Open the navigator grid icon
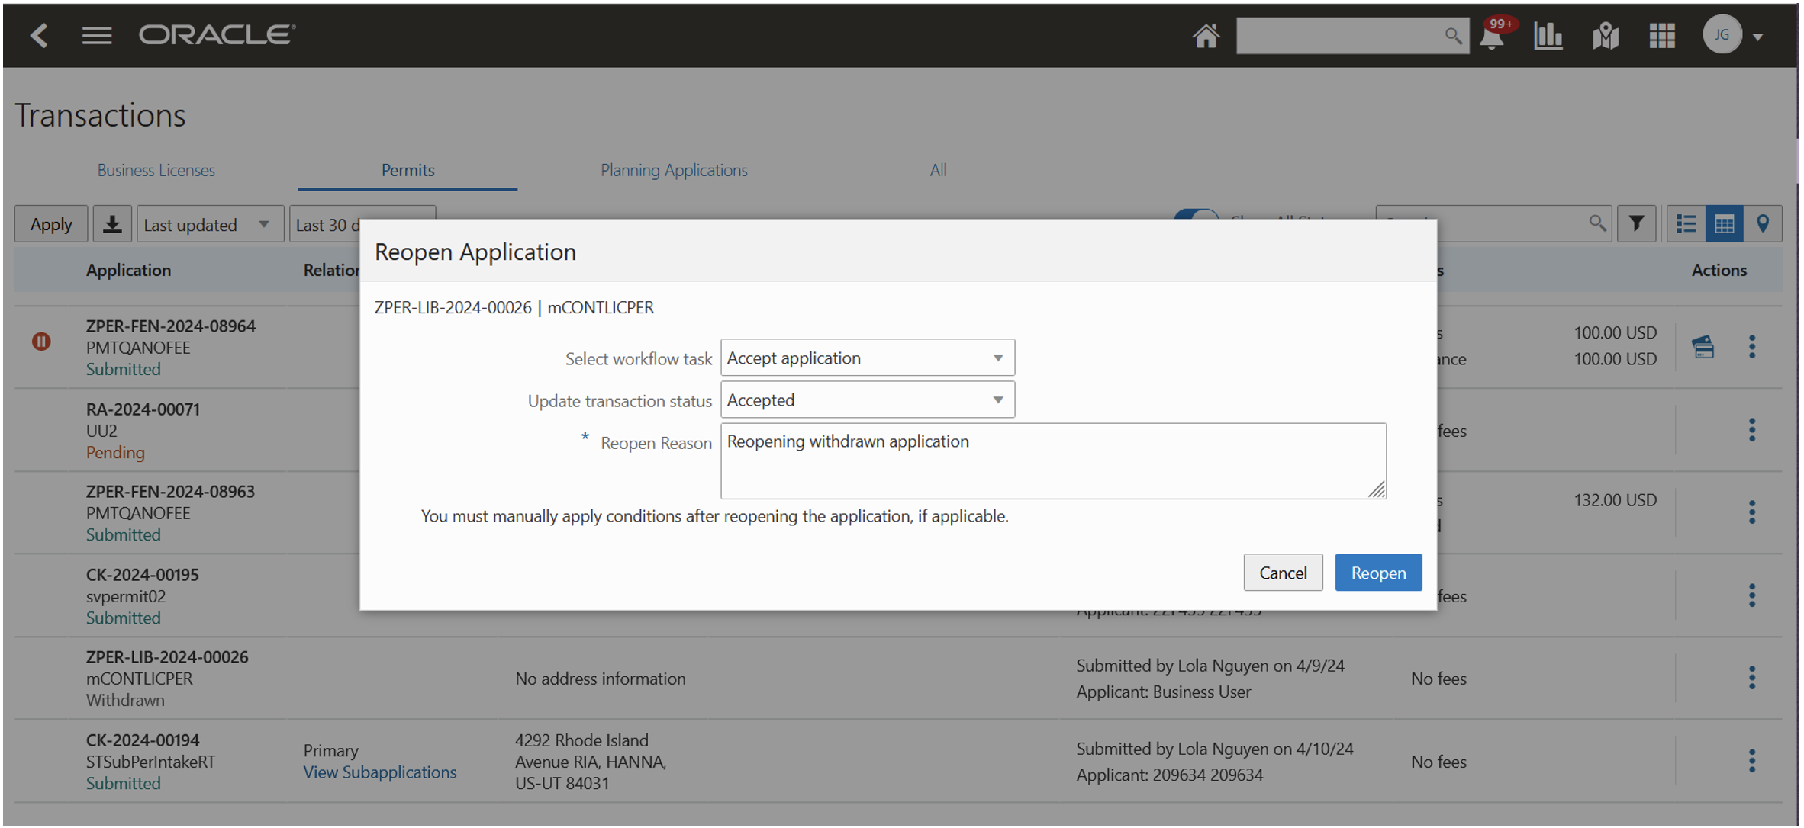Image resolution: width=1804 pixels, height=828 pixels. click(1661, 35)
